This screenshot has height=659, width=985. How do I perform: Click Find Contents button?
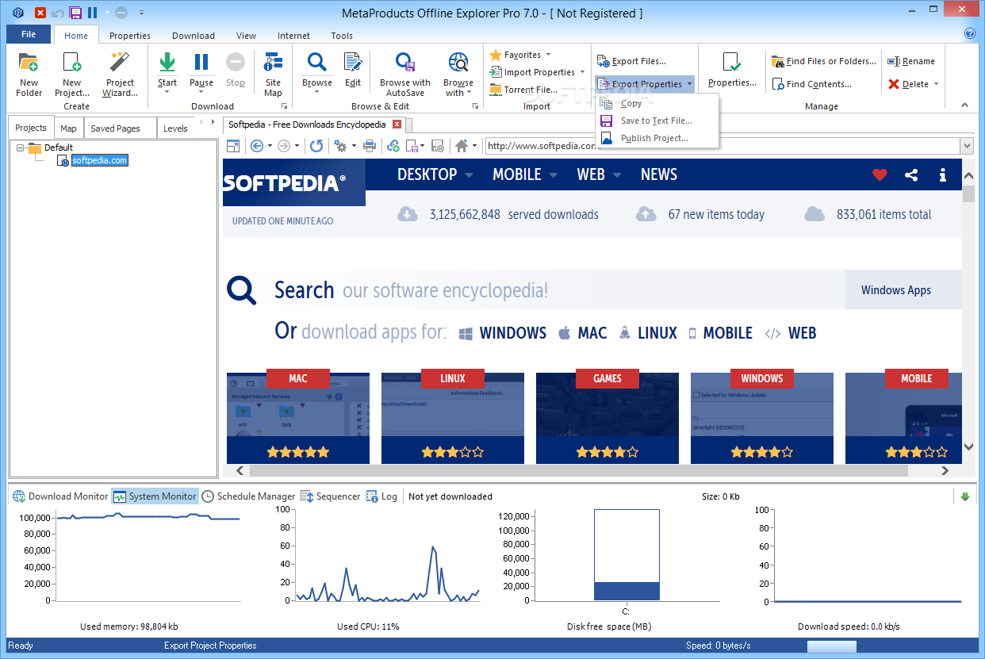(811, 84)
